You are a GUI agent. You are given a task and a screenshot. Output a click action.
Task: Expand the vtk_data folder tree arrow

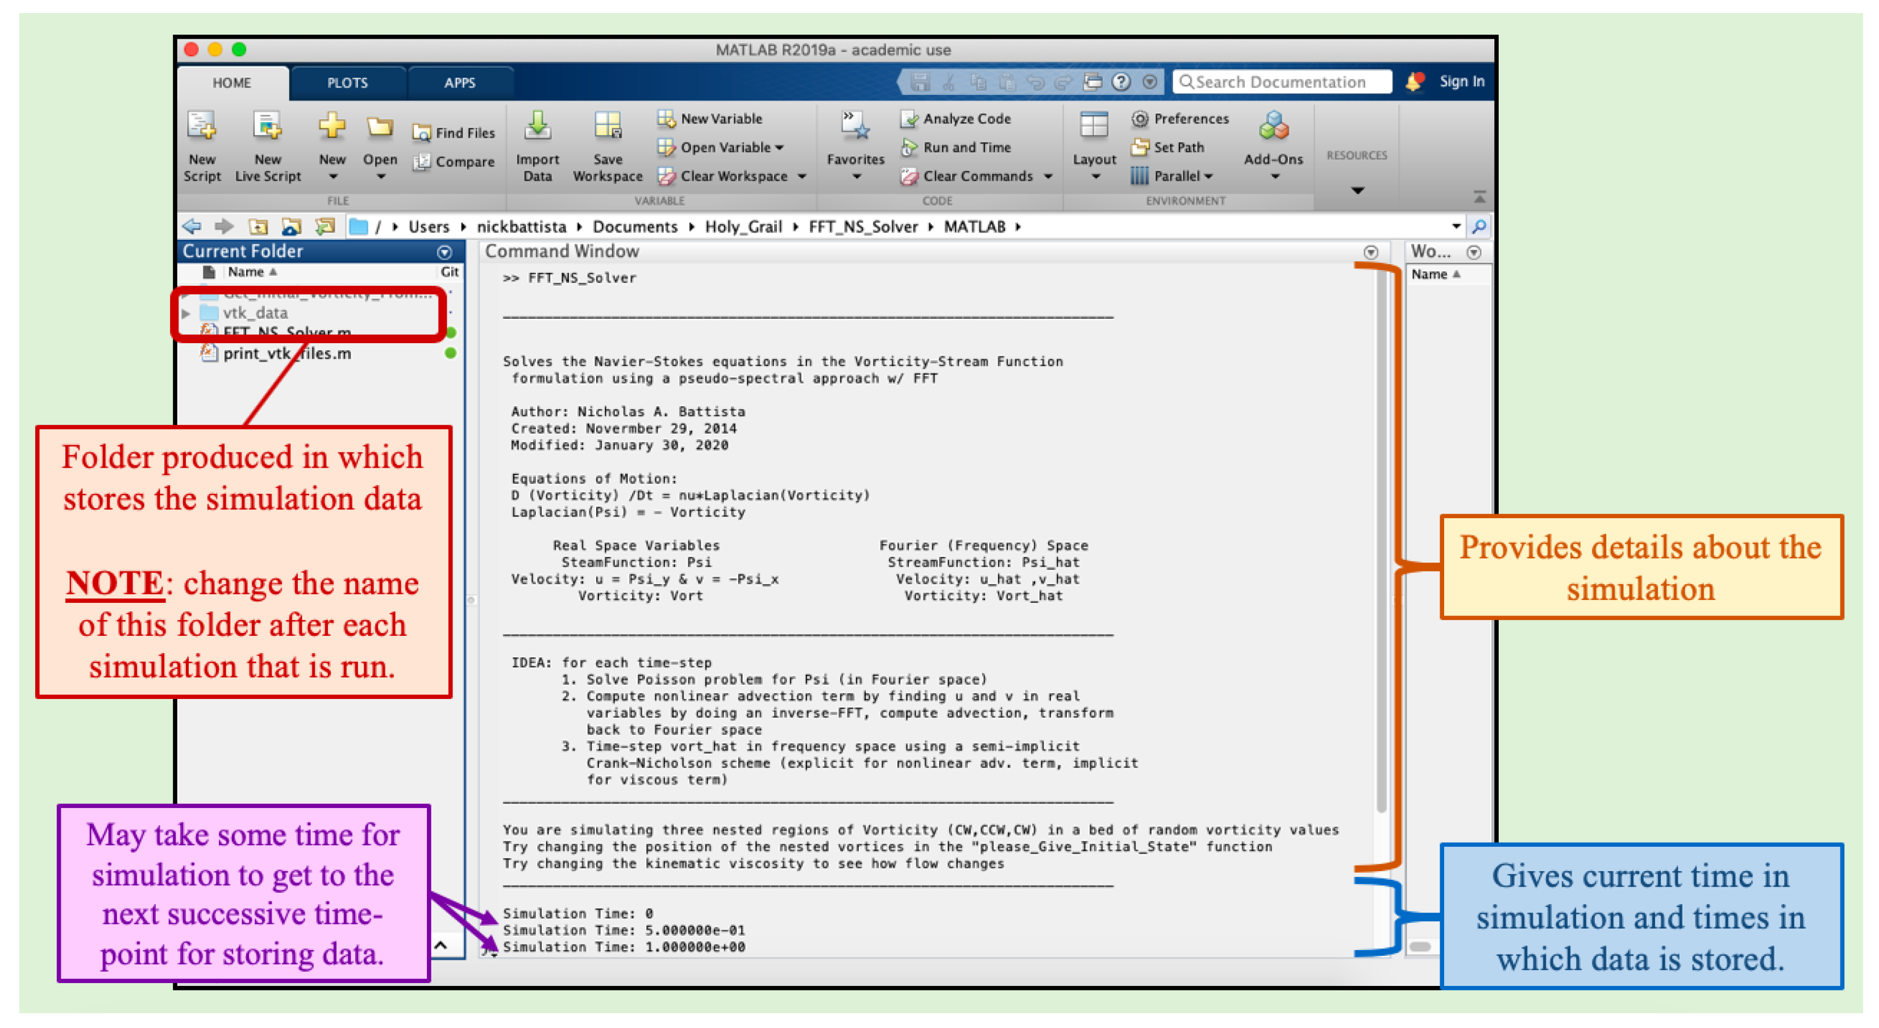(187, 314)
